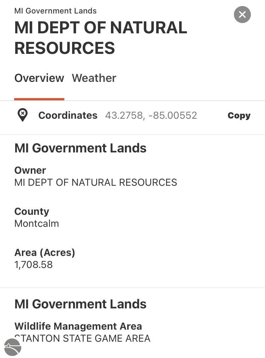Click the first MI Government Lands section heading

(80, 148)
